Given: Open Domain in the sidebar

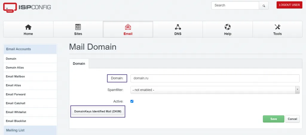Looking at the screenshot, I should 30,59.
